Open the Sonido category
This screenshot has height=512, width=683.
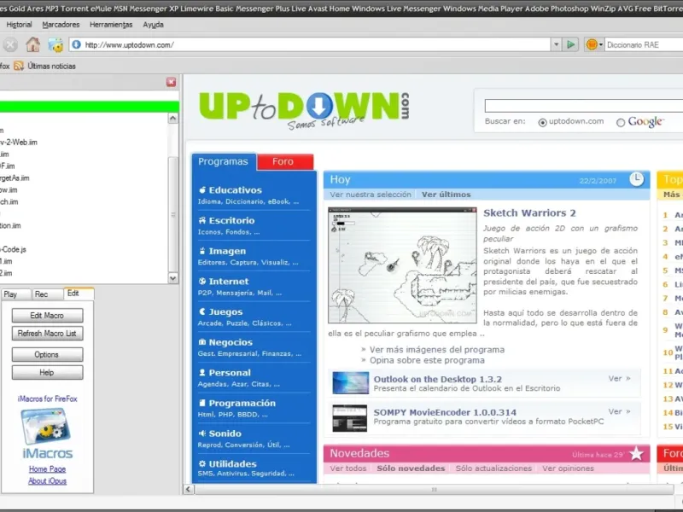coord(225,433)
